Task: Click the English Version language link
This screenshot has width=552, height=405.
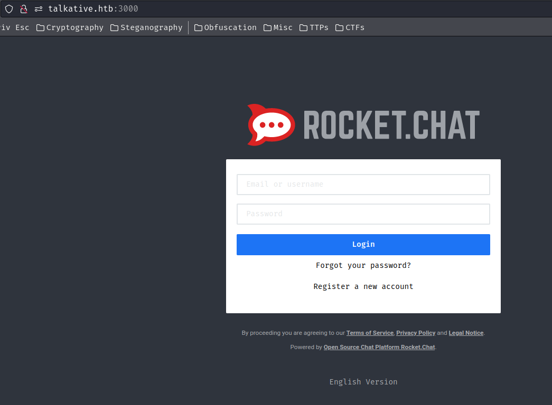Action: (x=363, y=382)
